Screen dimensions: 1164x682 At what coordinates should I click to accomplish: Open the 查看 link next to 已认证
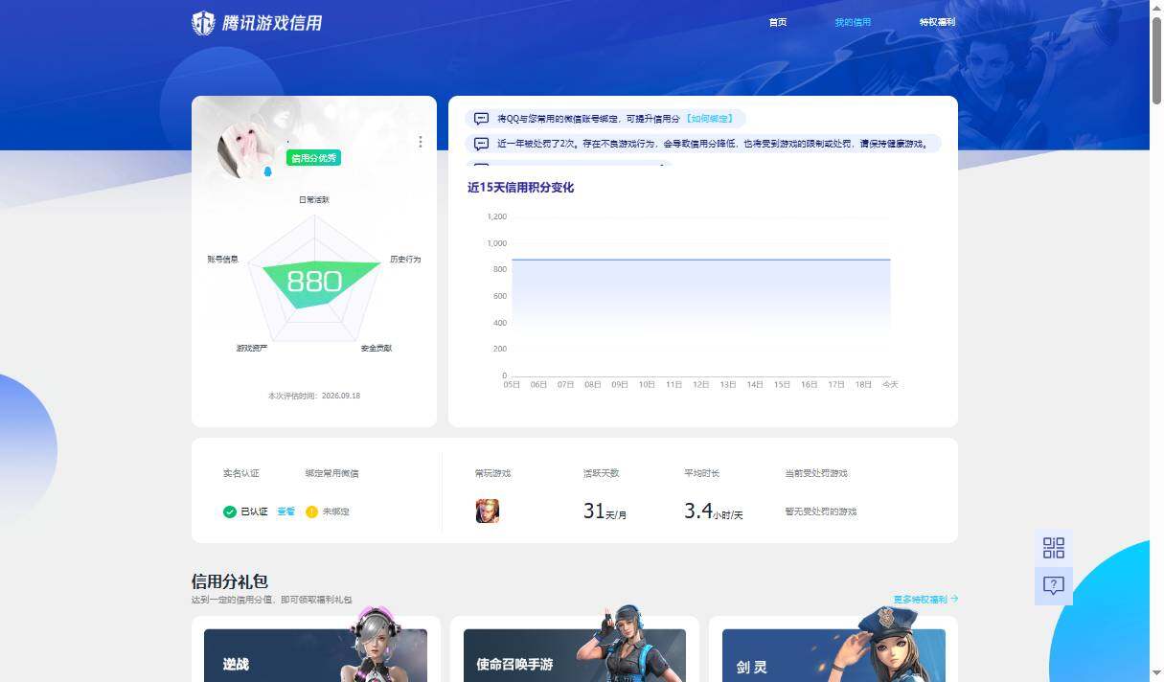click(x=285, y=511)
